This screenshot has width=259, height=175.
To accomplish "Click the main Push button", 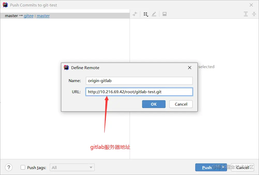I will [x=211, y=167].
